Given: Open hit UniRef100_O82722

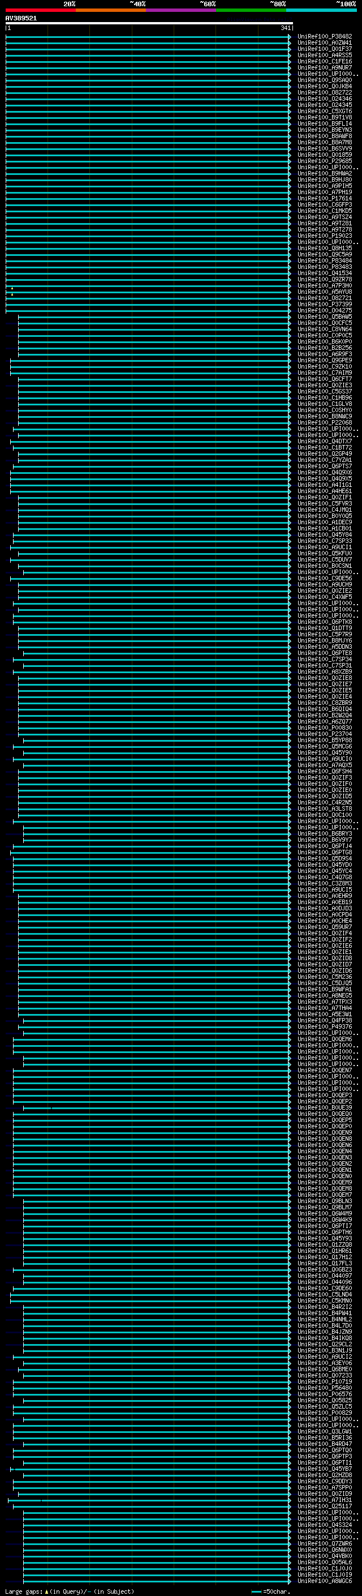Looking at the screenshot, I should point(325,92).
